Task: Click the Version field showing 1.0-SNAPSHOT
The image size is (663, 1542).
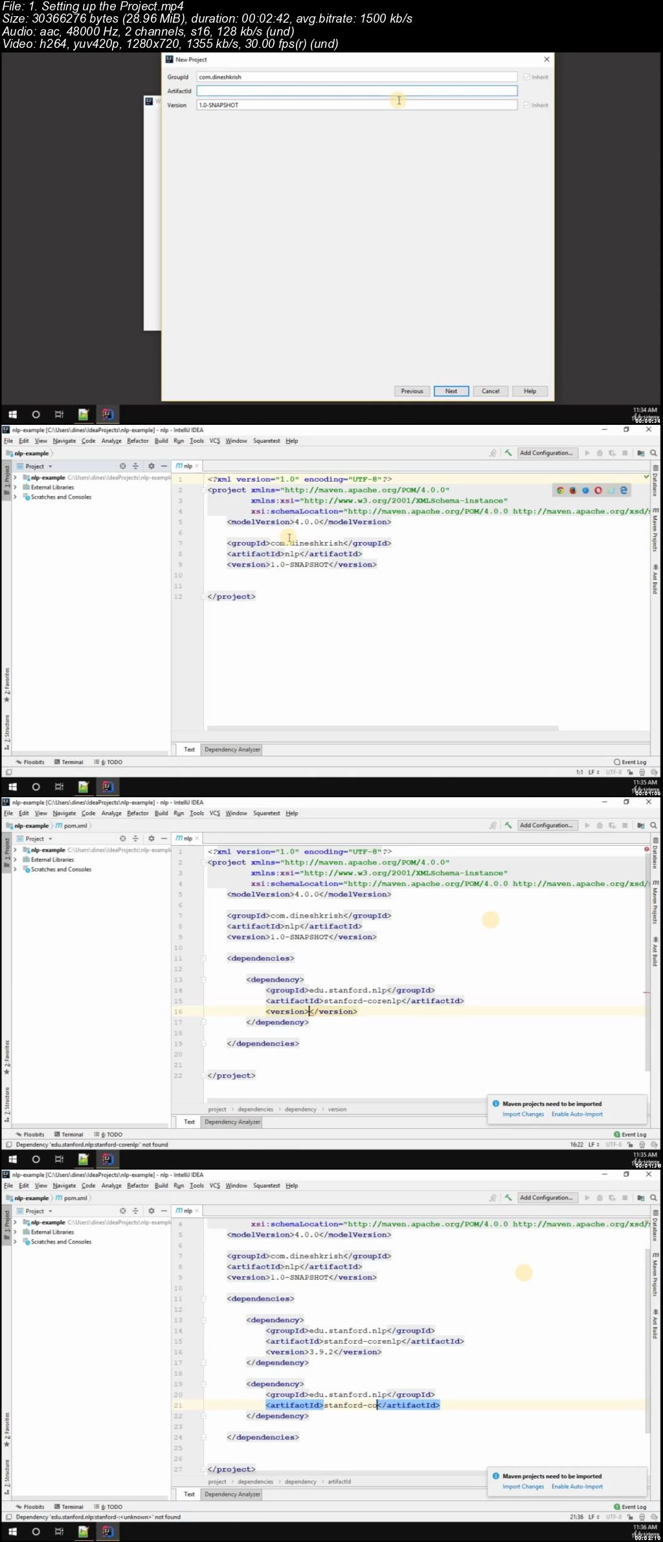Action: pos(357,105)
